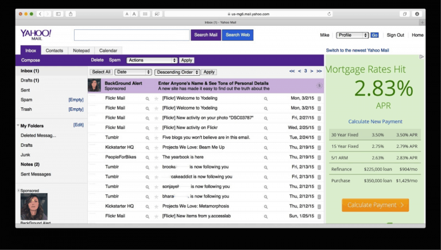Open Safari's Share button
Viewport: 441px width, 250px height.
71,14
